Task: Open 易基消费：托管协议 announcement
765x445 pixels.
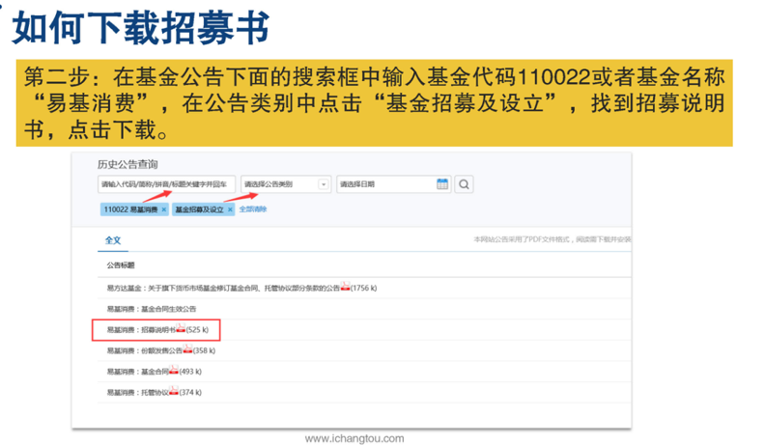Action: click(x=138, y=393)
